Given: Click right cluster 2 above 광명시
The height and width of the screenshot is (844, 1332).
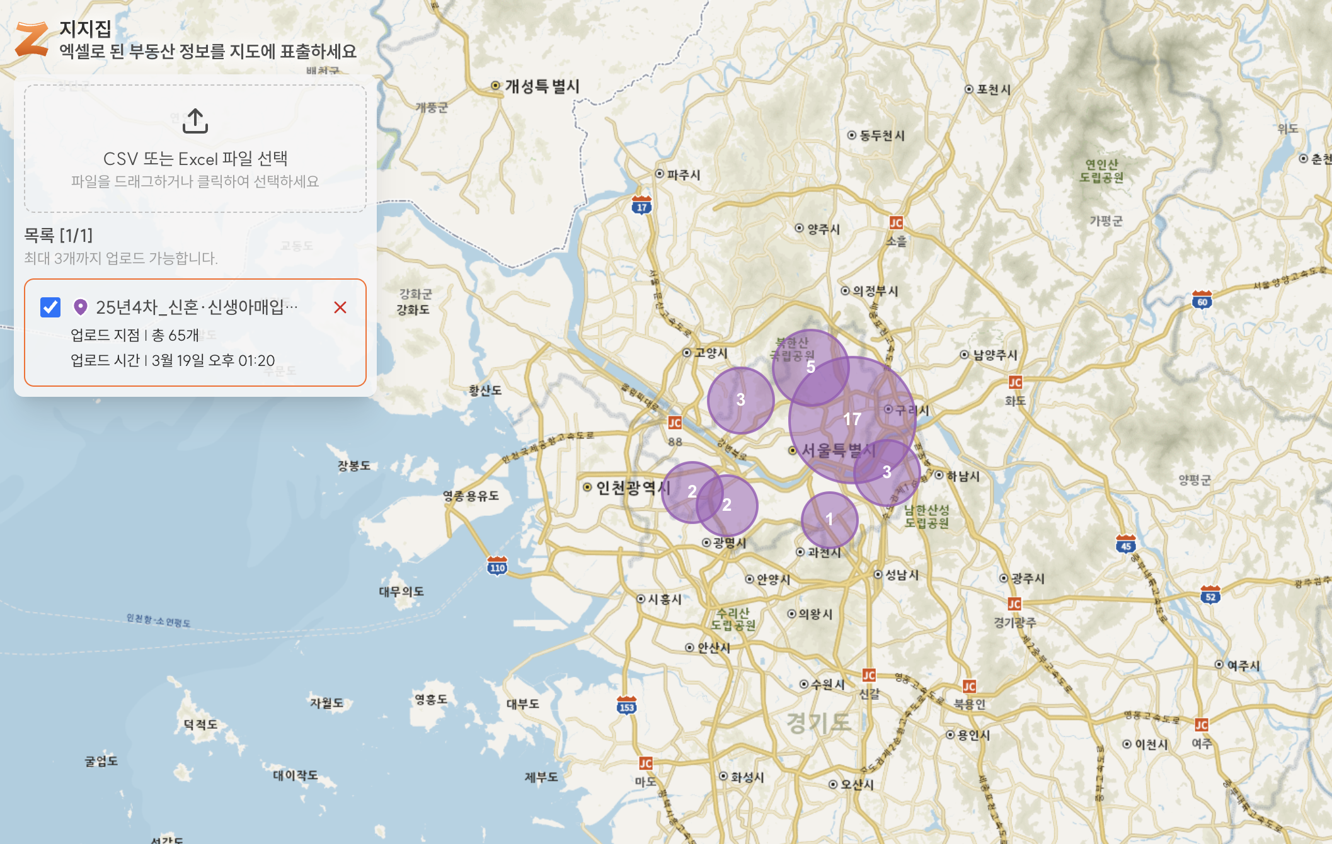Looking at the screenshot, I should 728,505.
